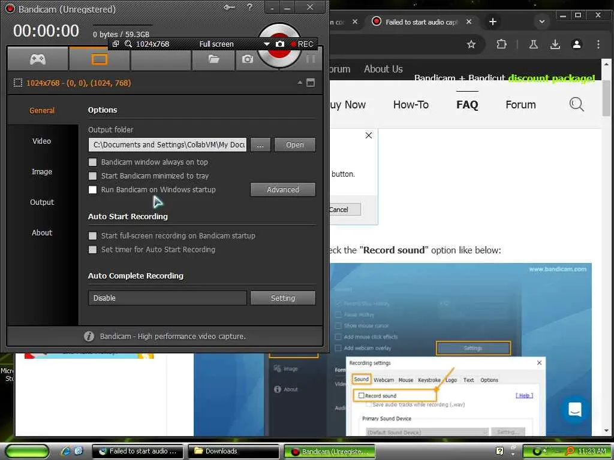
Task: Select the game recording mode gamepad icon
Action: (38, 59)
